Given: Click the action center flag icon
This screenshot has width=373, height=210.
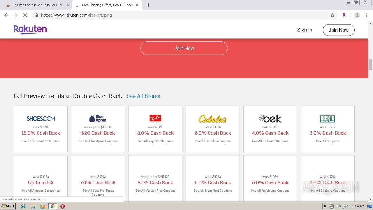Looking at the screenshot, I should (x=345, y=206).
